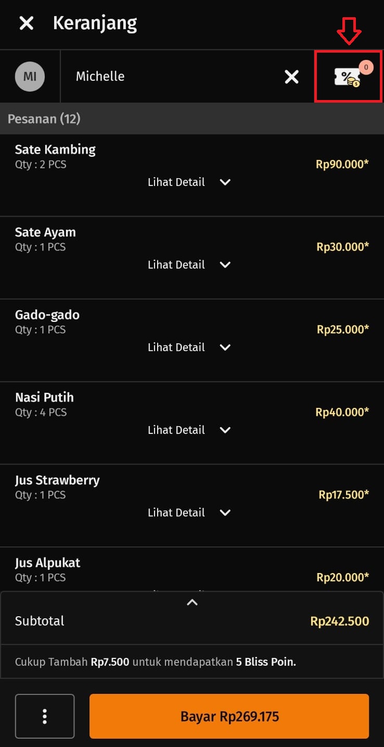
Task: Remove customer Michelle from the order
Action: (x=291, y=77)
